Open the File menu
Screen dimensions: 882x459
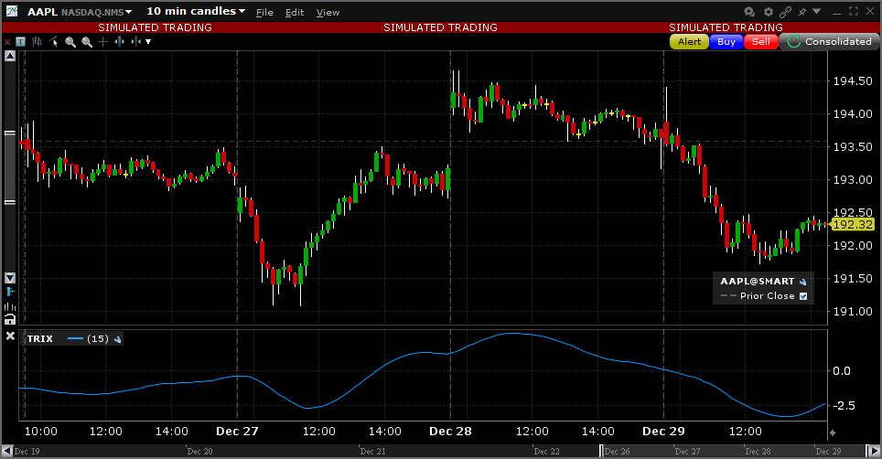point(264,13)
